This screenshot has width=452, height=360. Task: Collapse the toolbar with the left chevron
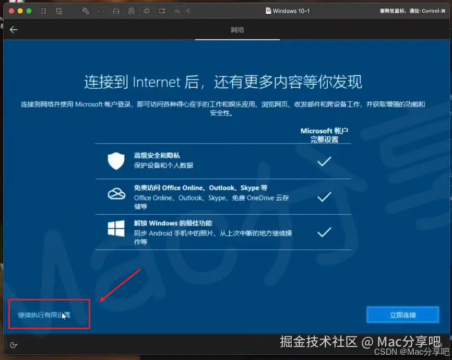pos(188,10)
